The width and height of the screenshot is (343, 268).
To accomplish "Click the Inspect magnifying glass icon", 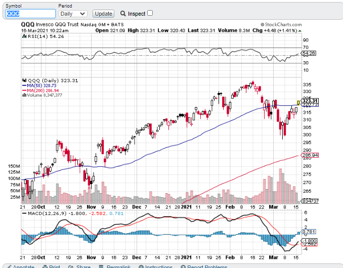I will (x=123, y=14).
